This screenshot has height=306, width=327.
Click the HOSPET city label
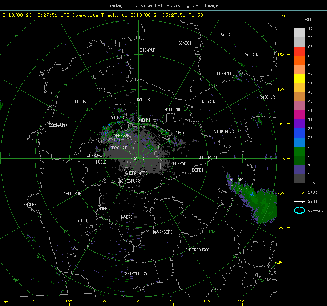click(x=197, y=170)
